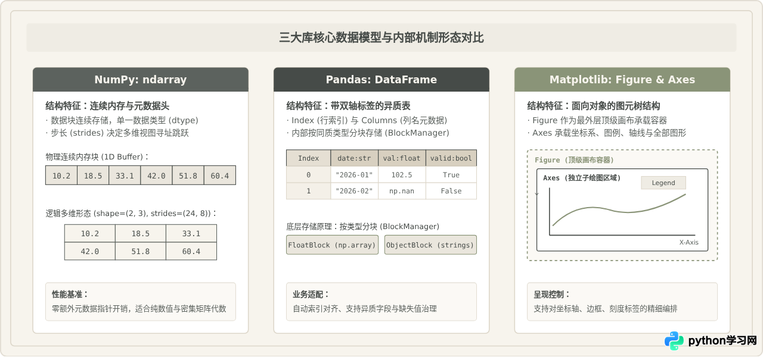The image size is (763, 357).
Task: Click the val:float column header
Action: 402,158
